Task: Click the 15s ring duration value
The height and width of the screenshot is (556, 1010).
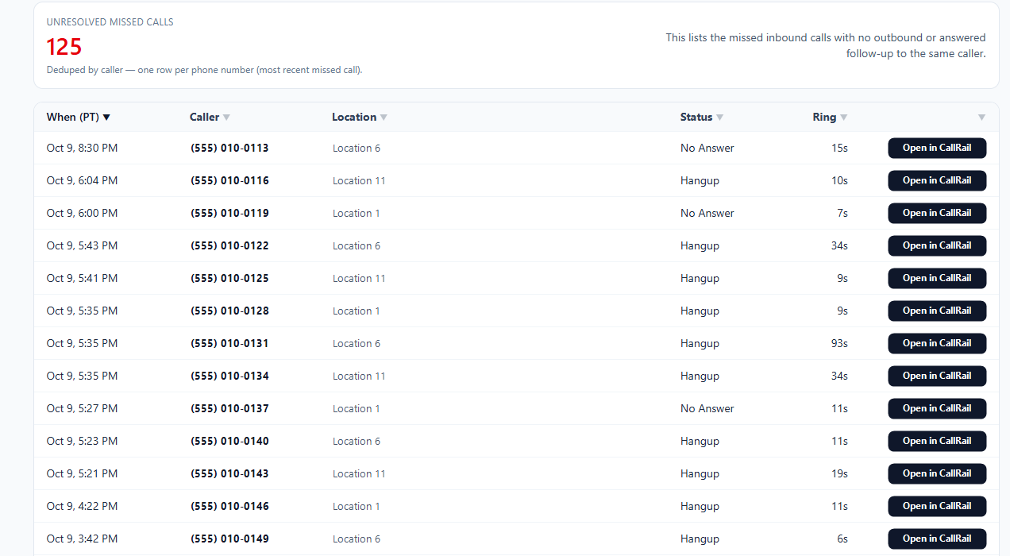Action: (x=839, y=149)
